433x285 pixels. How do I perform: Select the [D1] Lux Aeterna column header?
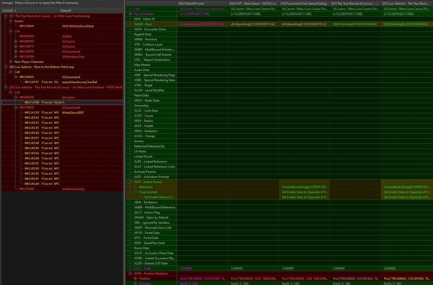407,4
